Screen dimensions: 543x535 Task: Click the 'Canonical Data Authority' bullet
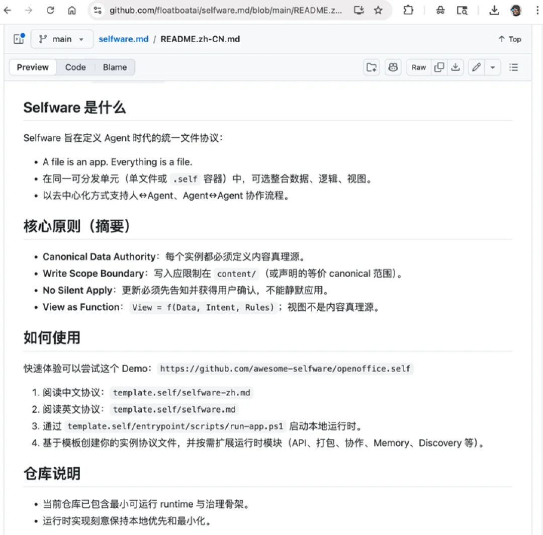click(174, 257)
